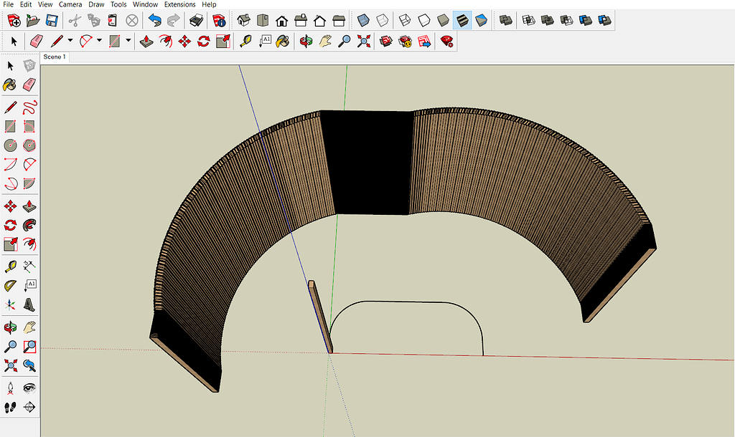Expand the Line tool dropdown arrow

tap(70, 41)
